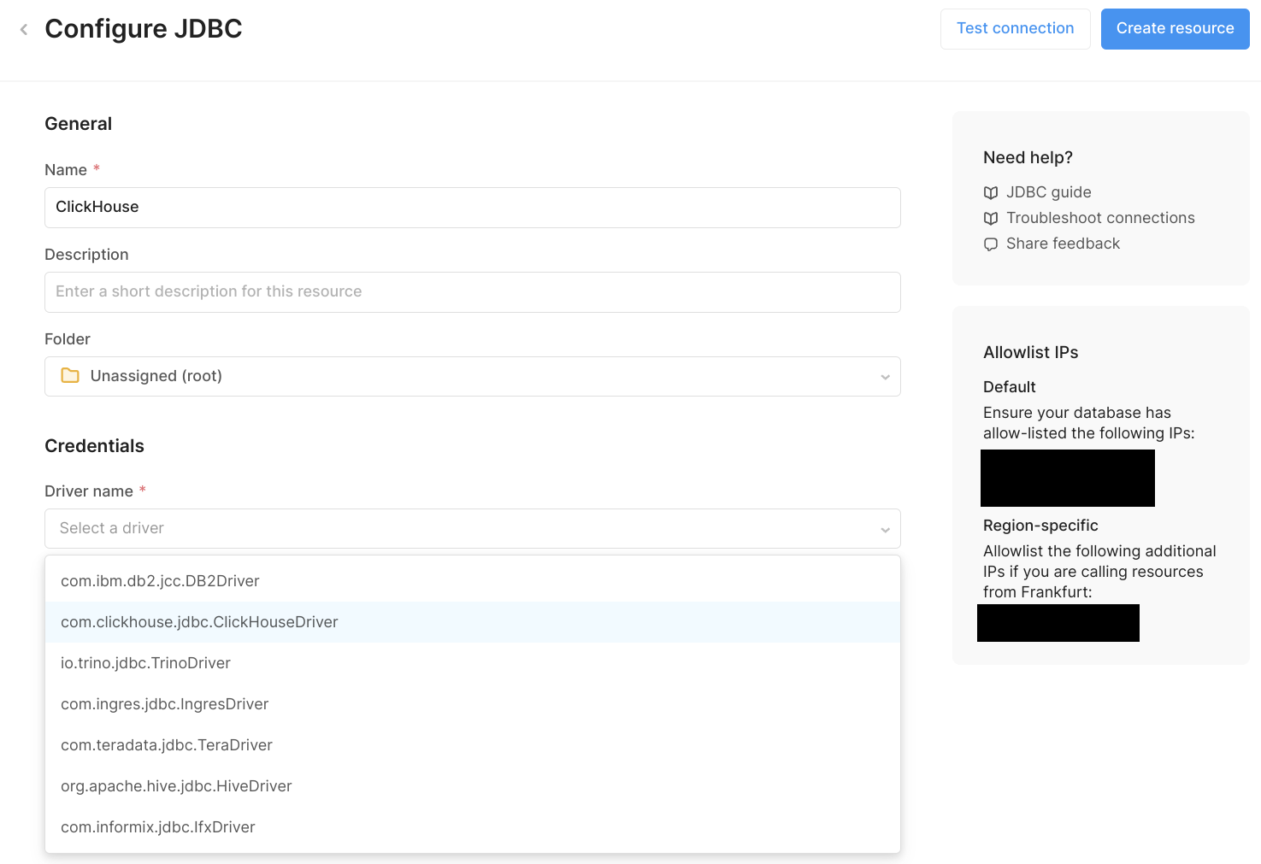Choose com.ibm.db2.jcc.DB2Driver from the list

pos(160,581)
